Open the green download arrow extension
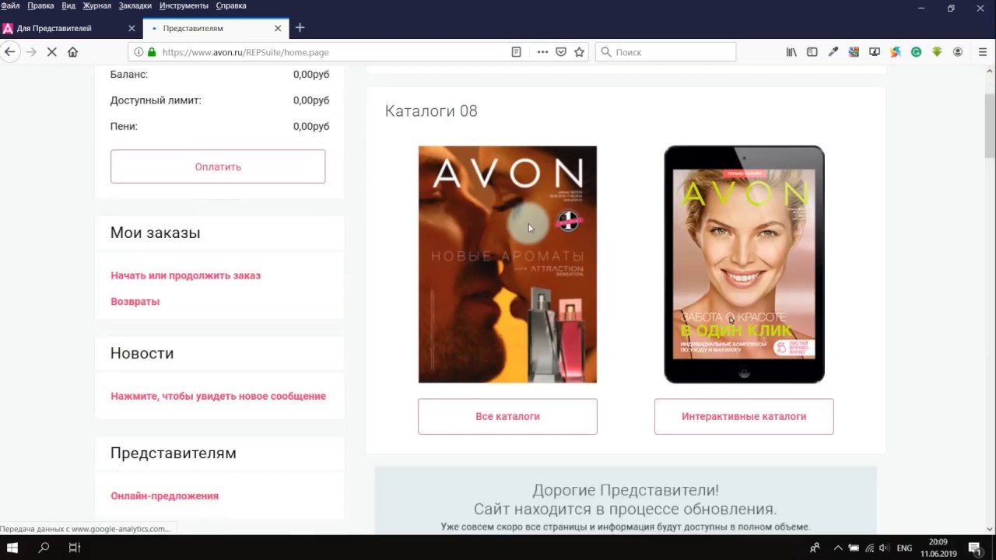996x560 pixels. pyautogui.click(x=937, y=52)
